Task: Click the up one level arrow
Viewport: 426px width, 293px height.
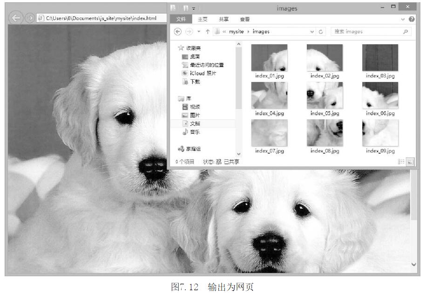Action: click(207, 32)
